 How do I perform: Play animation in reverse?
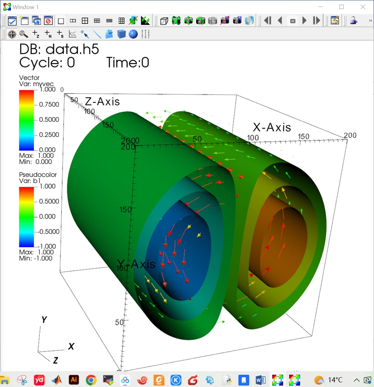coord(280,20)
